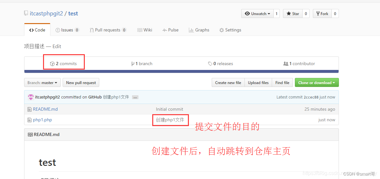This screenshot has height=179, width=380.
Task: Click the fork icon in the Fork button
Action: coord(318,14)
